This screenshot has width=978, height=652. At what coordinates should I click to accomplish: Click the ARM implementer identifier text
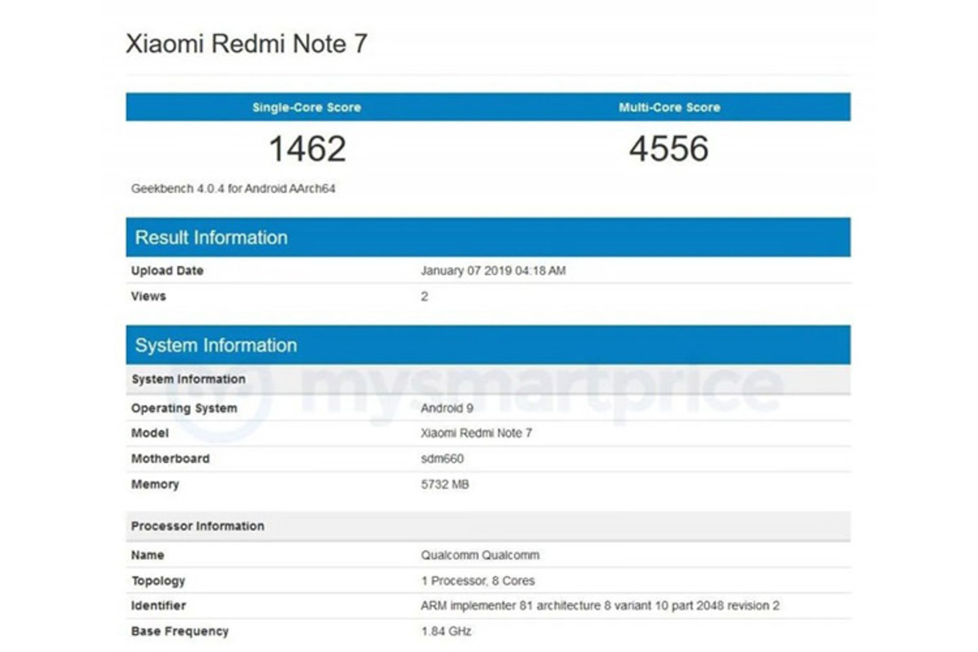click(x=600, y=606)
